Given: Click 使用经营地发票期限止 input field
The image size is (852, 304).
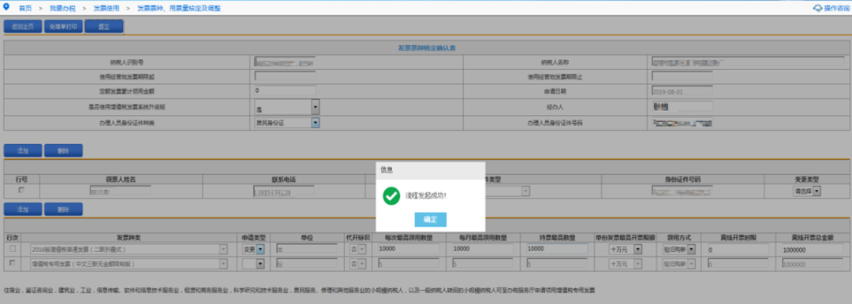Looking at the screenshot, I should [682, 76].
